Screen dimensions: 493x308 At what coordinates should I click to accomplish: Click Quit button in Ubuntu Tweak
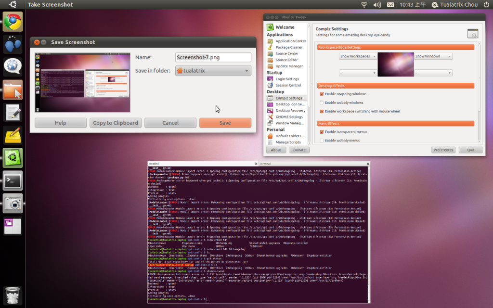[x=471, y=150]
